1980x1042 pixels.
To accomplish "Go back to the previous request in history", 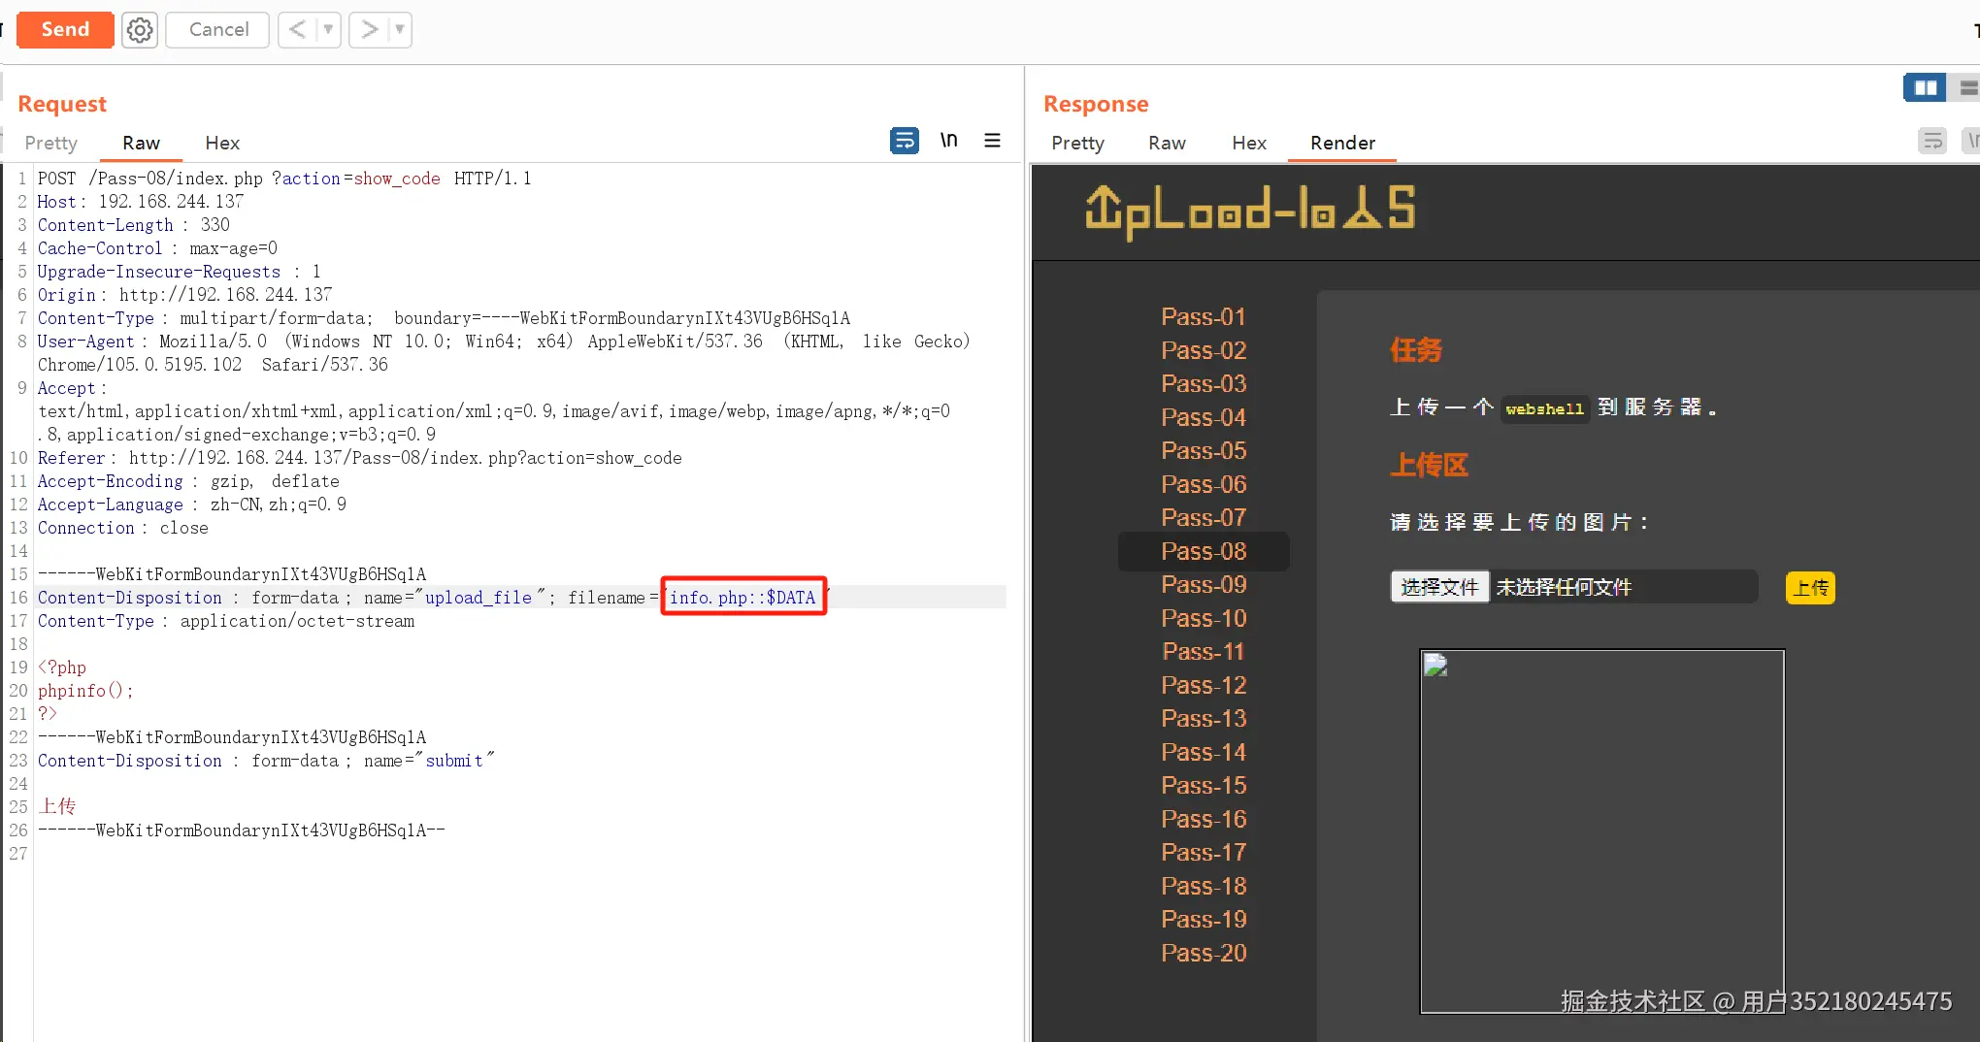I will (x=298, y=30).
